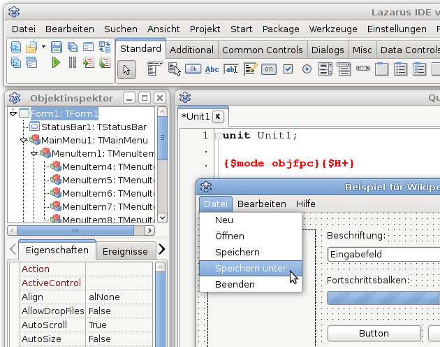Image resolution: width=440 pixels, height=347 pixels.
Task: Close the Unit1 editor tab
Action: (x=218, y=116)
